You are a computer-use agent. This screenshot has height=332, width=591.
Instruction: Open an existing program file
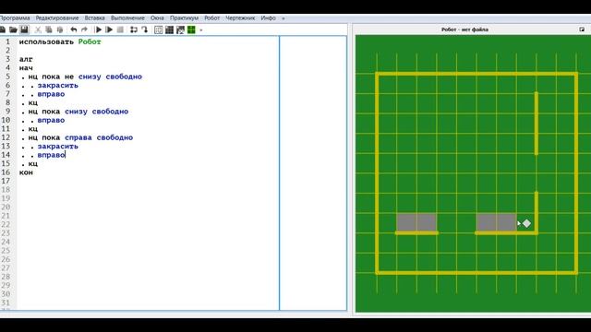pyautogui.click(x=13, y=30)
